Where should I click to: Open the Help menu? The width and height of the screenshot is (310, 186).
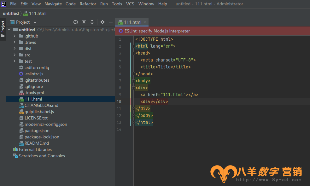tap(162, 4)
